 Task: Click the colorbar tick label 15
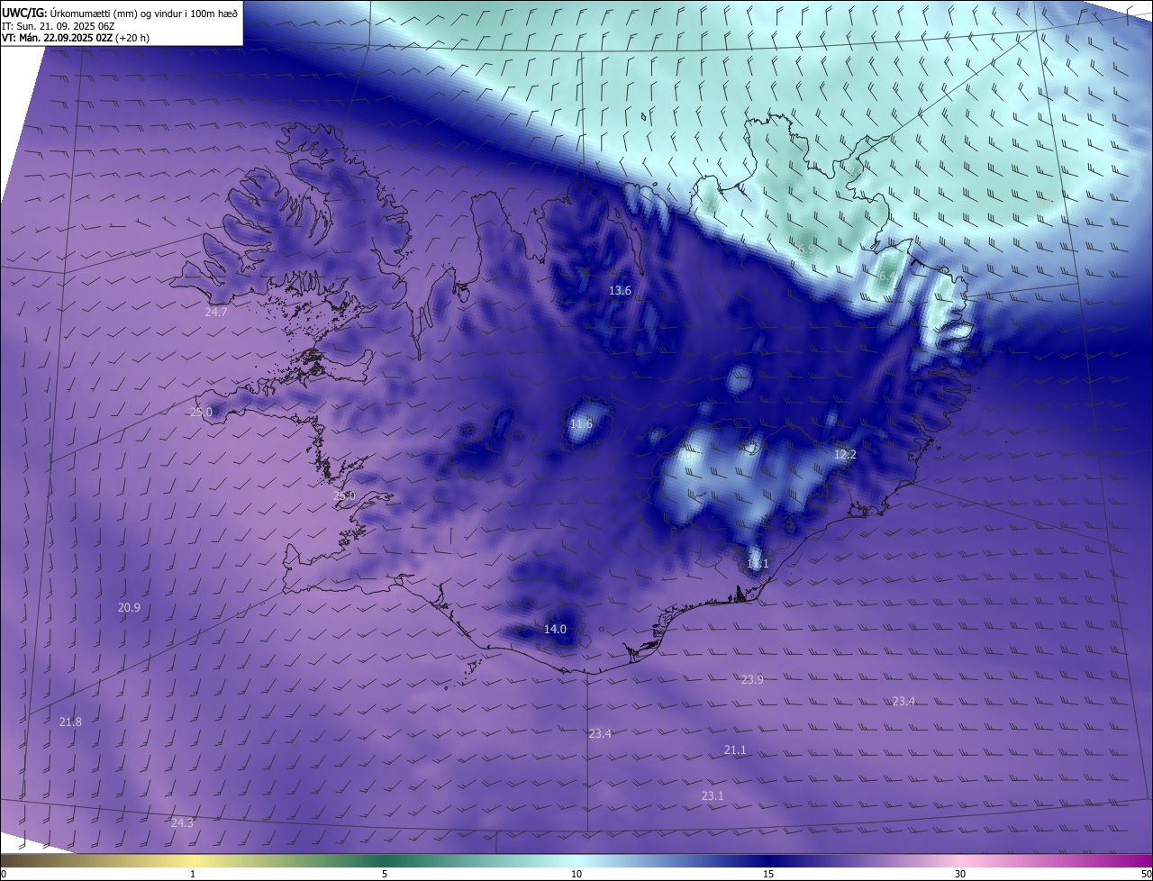[x=768, y=874]
